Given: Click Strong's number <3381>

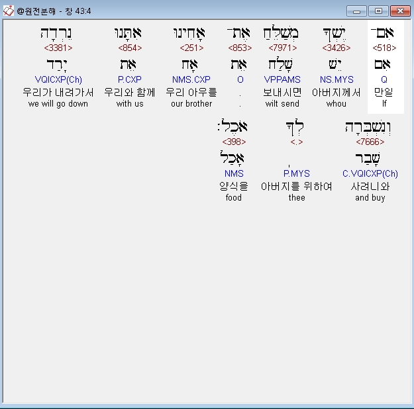Looking at the screenshot, I should pyautogui.click(x=58, y=48).
